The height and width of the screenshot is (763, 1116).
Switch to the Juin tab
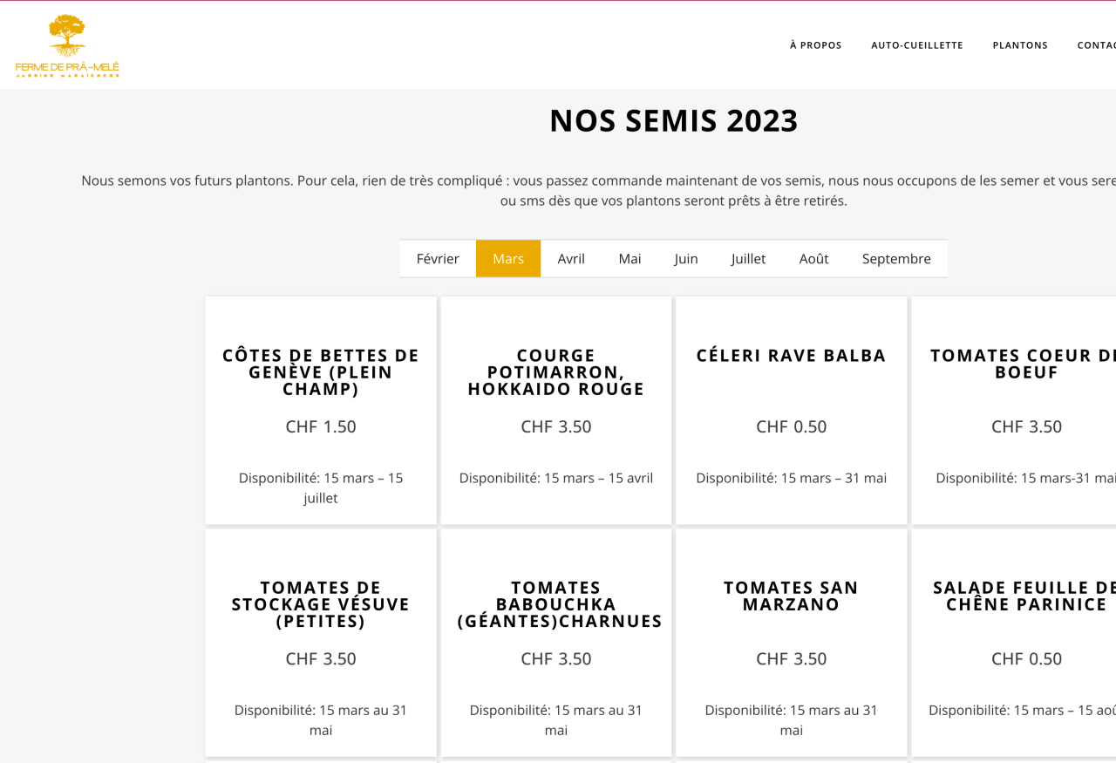tap(686, 259)
